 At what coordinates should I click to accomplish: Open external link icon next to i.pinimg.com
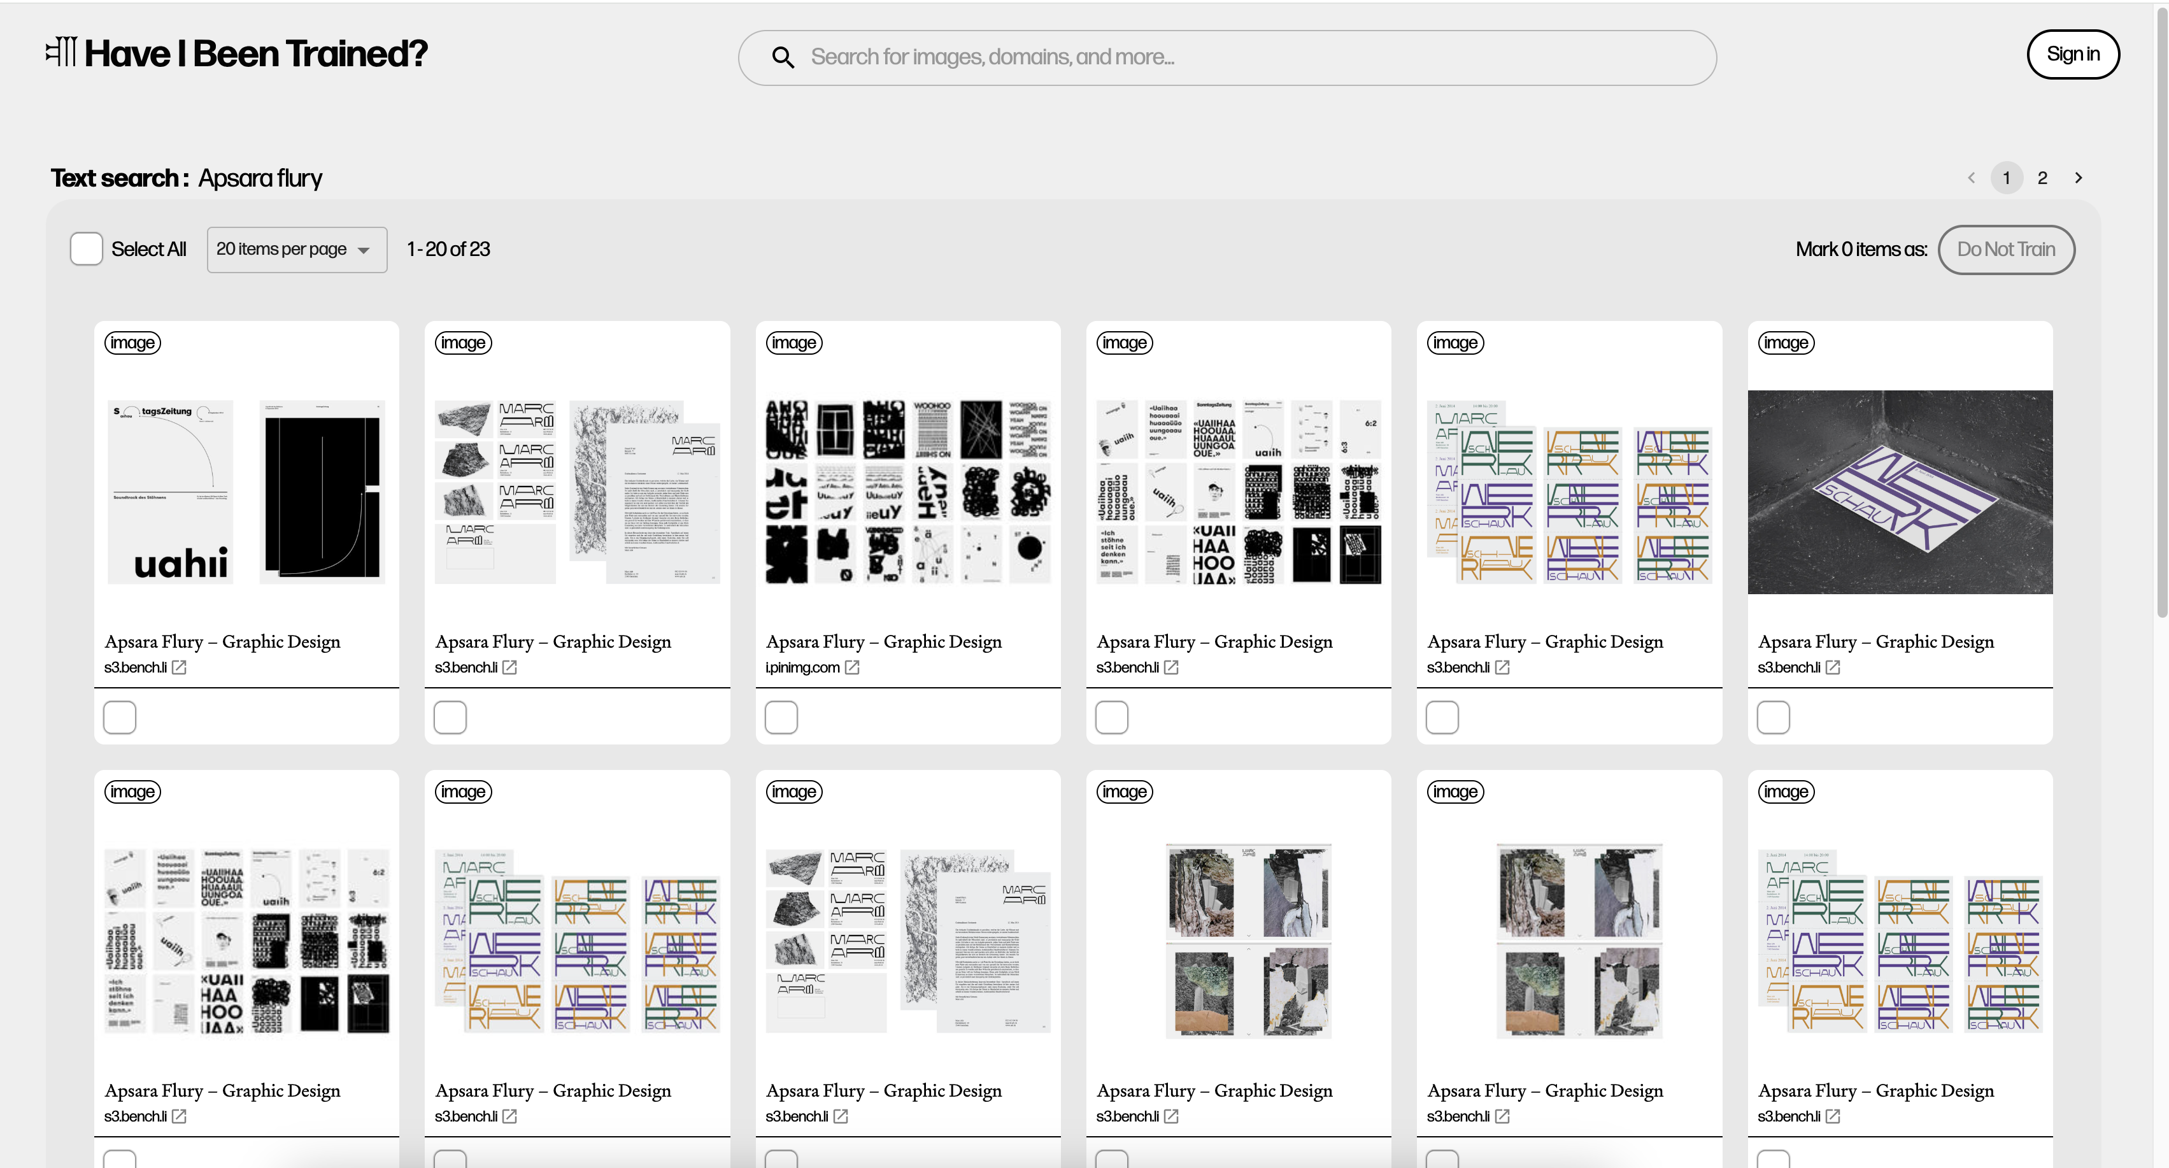(852, 667)
